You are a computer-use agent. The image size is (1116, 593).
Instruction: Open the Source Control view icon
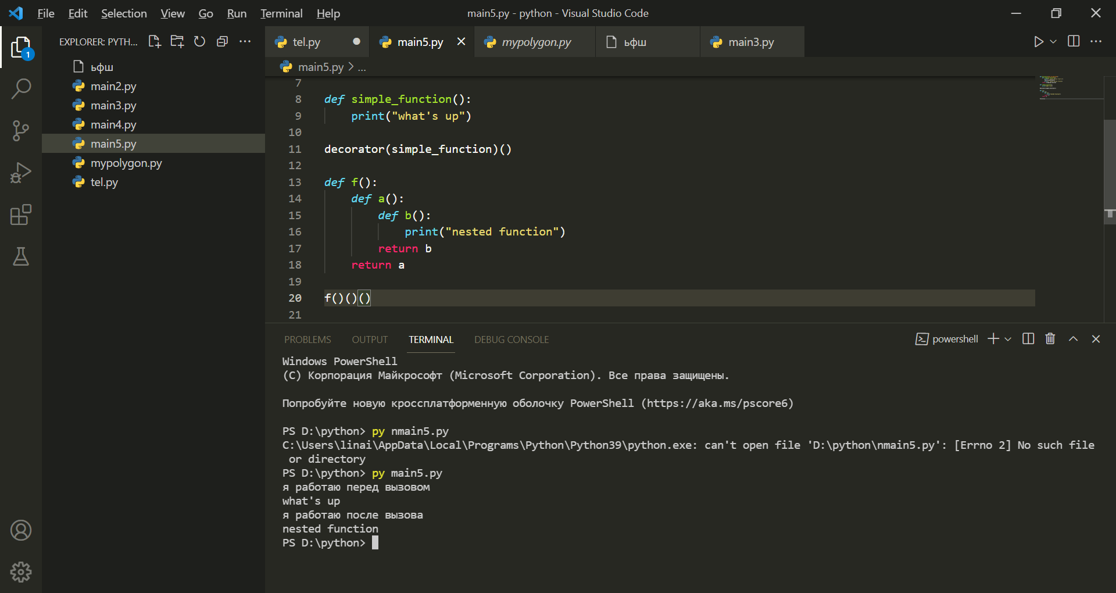pyautogui.click(x=21, y=131)
